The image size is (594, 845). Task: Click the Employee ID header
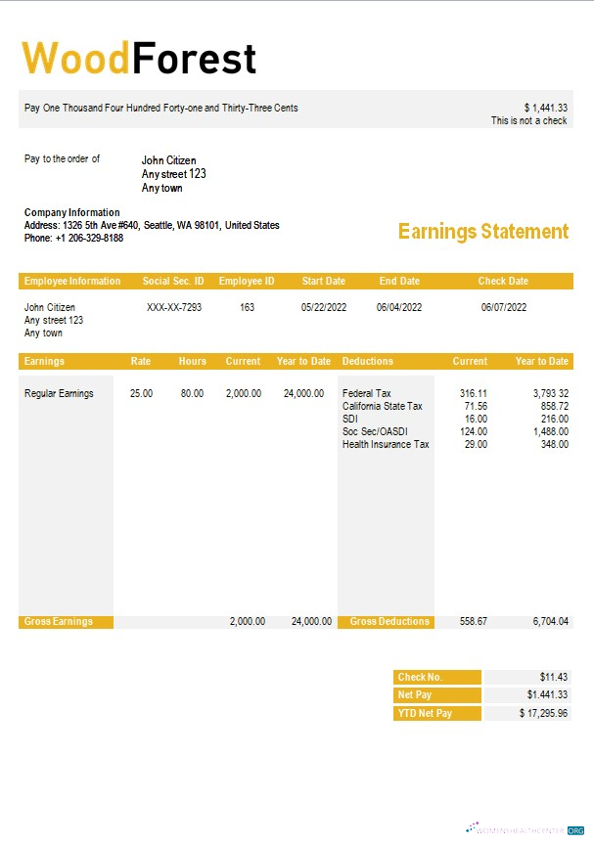click(x=247, y=281)
